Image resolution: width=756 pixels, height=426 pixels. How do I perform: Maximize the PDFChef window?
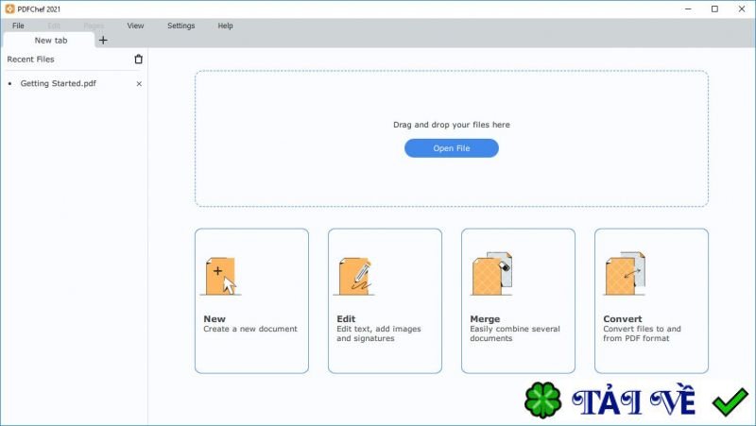(x=714, y=9)
